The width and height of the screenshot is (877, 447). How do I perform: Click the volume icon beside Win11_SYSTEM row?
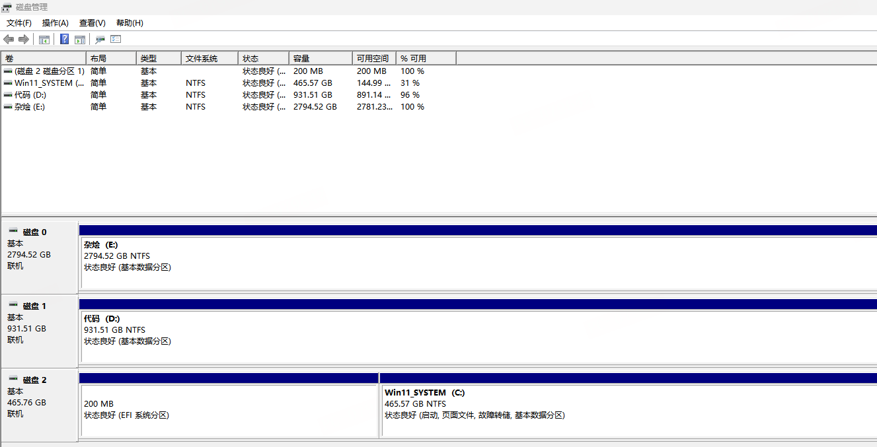(8, 83)
